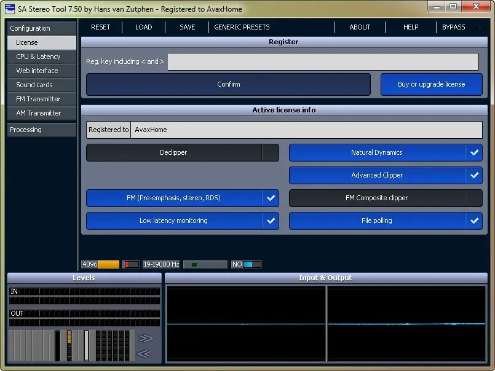
Task: Click the red status indicator box
Action: click(x=131, y=264)
